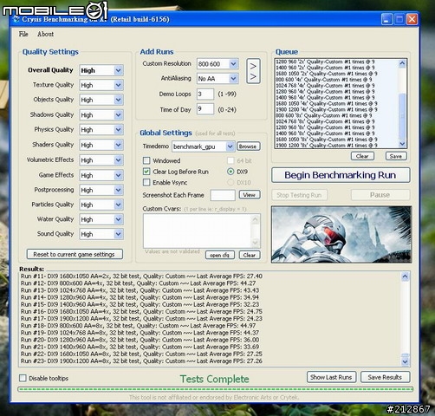Open Game Effects dropdown
Image resolution: width=435 pixels, height=416 pixels.
click(118, 175)
